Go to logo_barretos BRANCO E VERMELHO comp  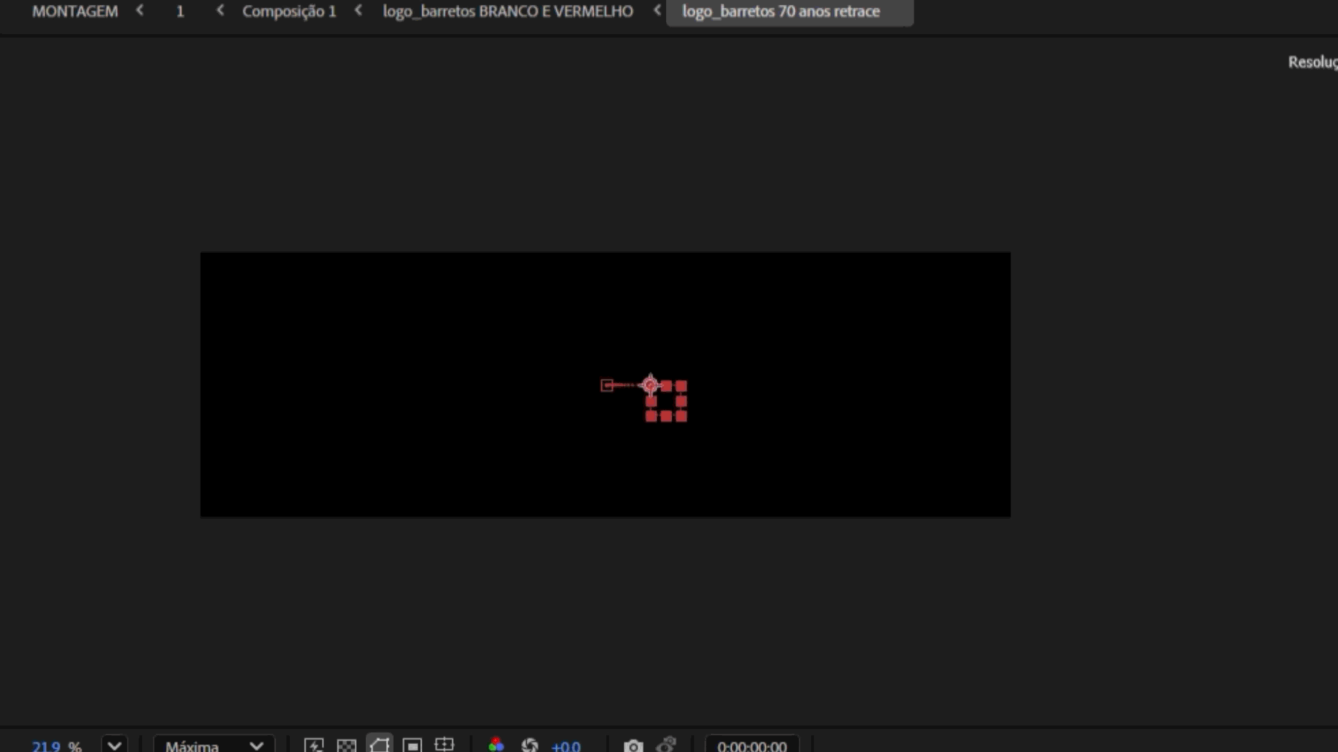click(x=507, y=11)
